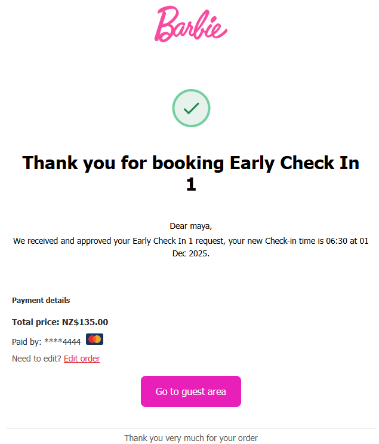
Task: Click the Total price label
Action: tap(36, 322)
